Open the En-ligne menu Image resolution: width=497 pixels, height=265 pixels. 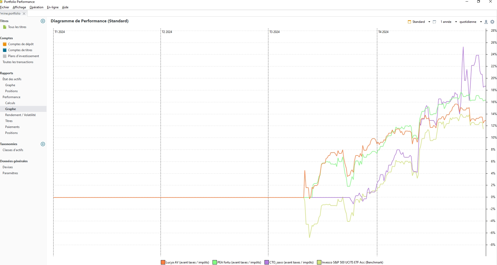tap(53, 7)
